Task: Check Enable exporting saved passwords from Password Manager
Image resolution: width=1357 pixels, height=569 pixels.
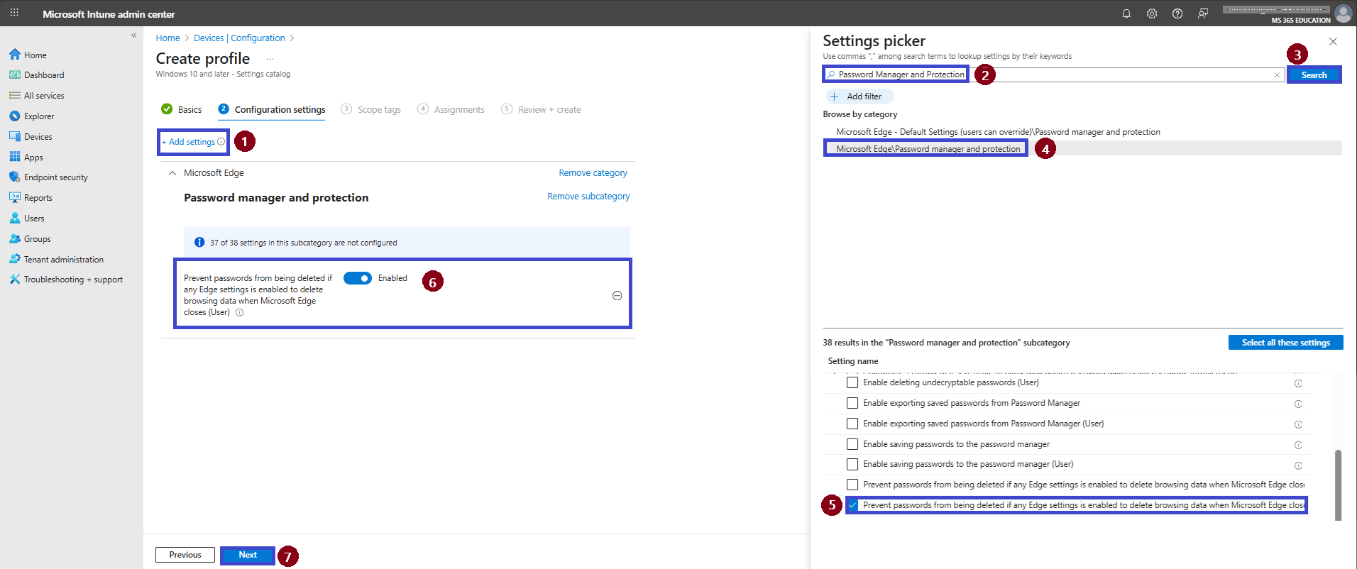Action: pyautogui.click(x=852, y=403)
